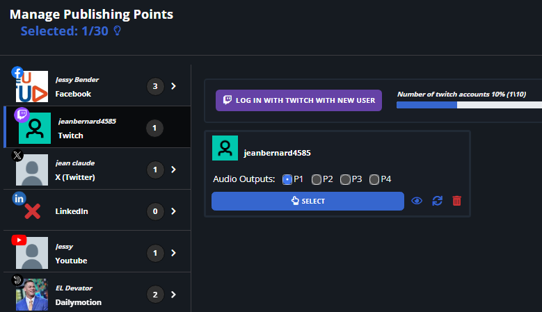Click the LinkedIn badge icon

pos(18,199)
